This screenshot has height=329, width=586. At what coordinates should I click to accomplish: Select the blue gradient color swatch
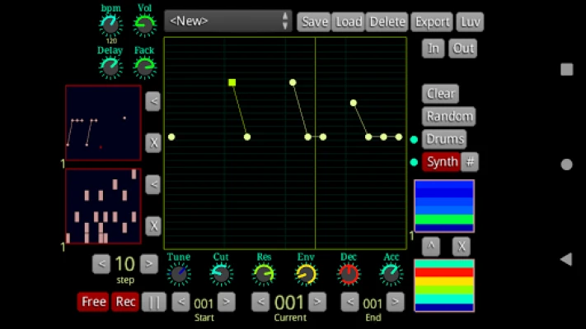(x=443, y=206)
